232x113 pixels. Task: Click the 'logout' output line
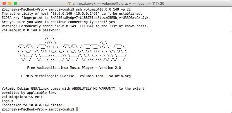8,101
